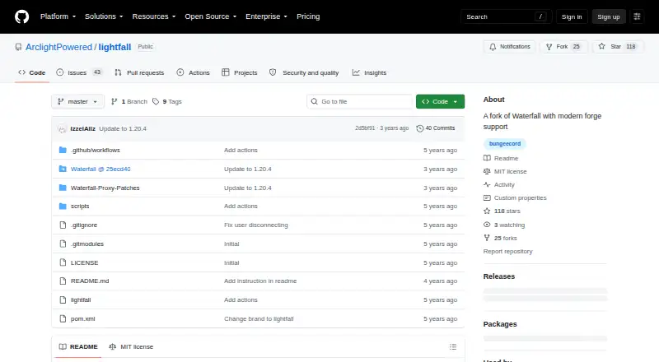The image size is (659, 362).
Task: Open the Insights tab
Action: click(x=369, y=72)
